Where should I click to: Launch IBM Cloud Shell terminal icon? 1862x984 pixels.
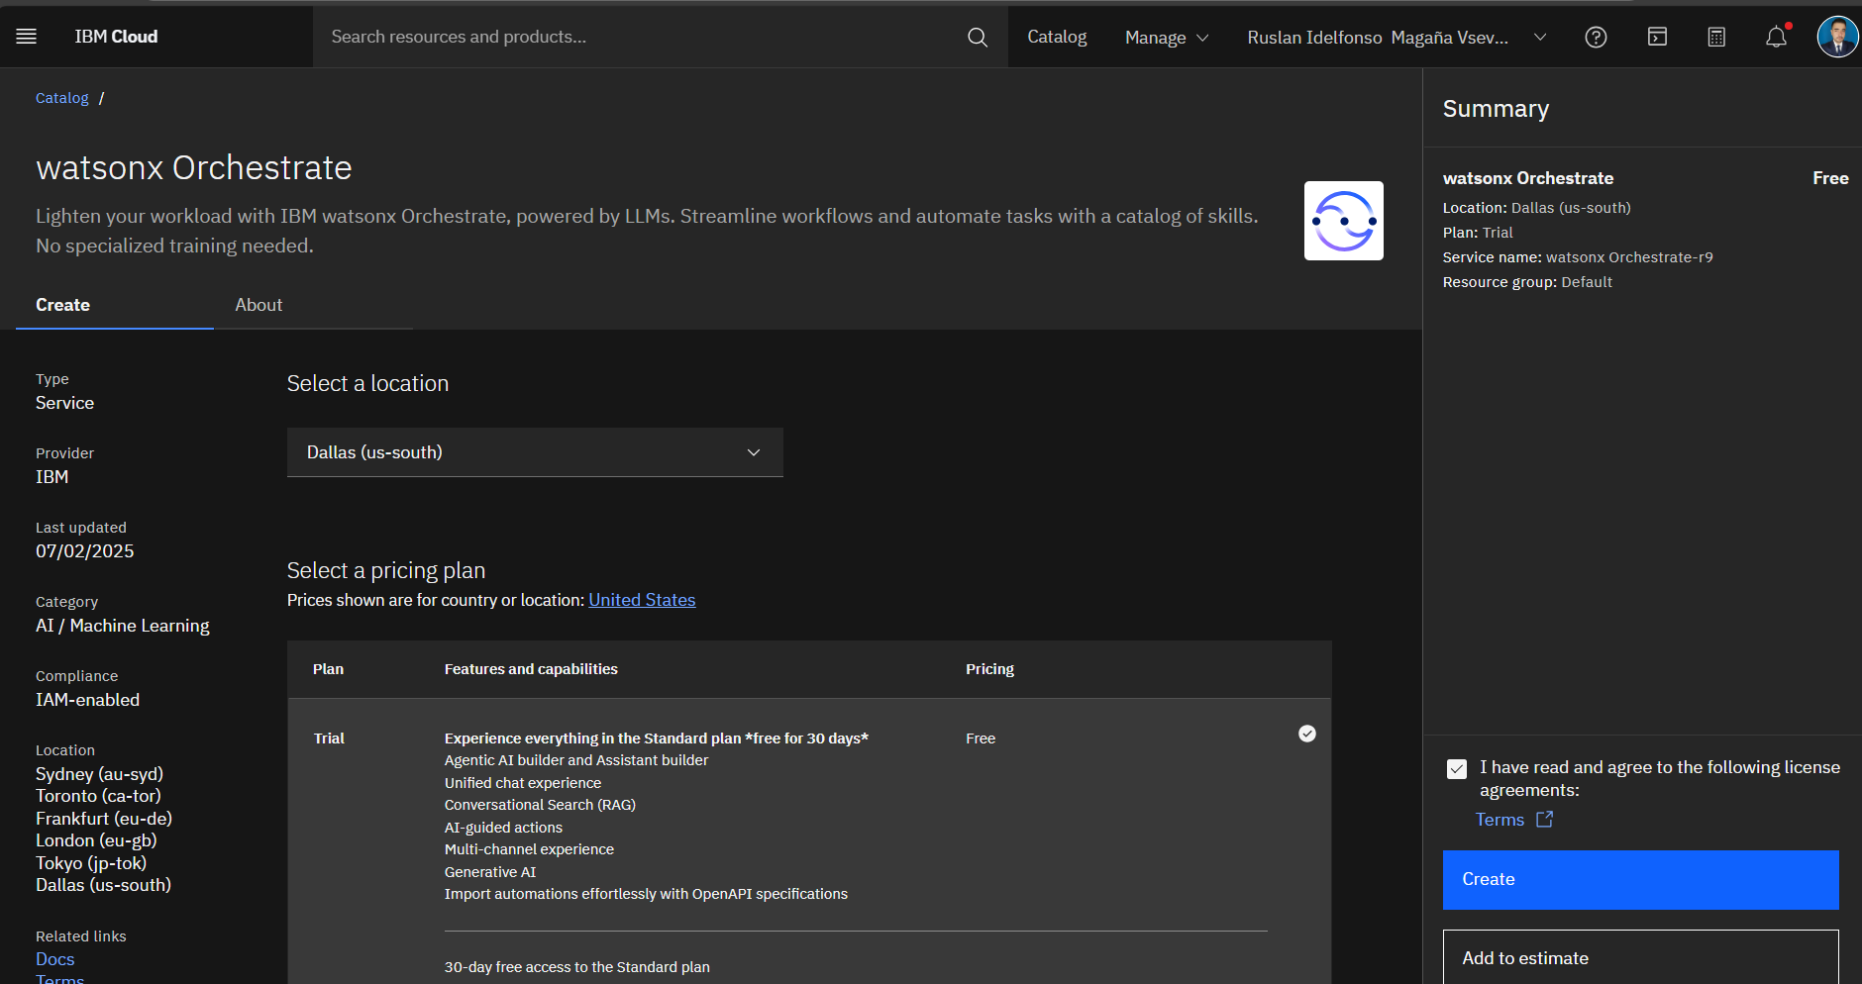coord(1657,37)
